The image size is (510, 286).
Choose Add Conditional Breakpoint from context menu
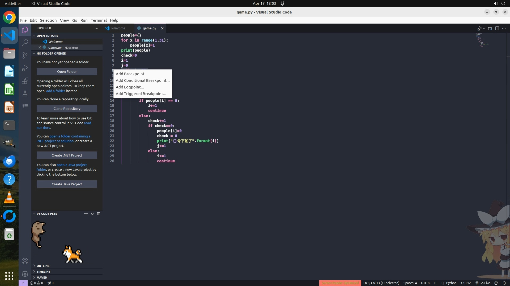142,81
